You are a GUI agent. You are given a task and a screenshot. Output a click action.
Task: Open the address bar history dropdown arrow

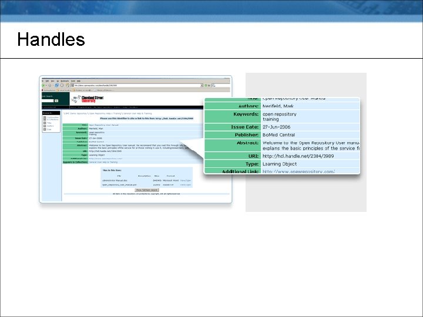pos(202,86)
